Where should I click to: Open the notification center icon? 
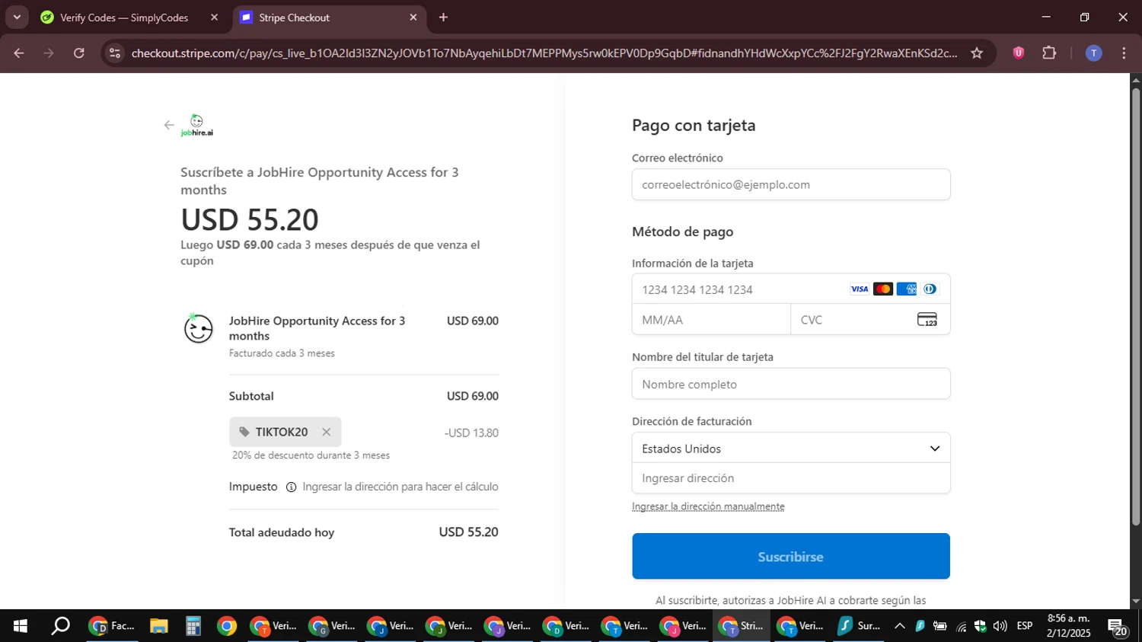point(1117,627)
